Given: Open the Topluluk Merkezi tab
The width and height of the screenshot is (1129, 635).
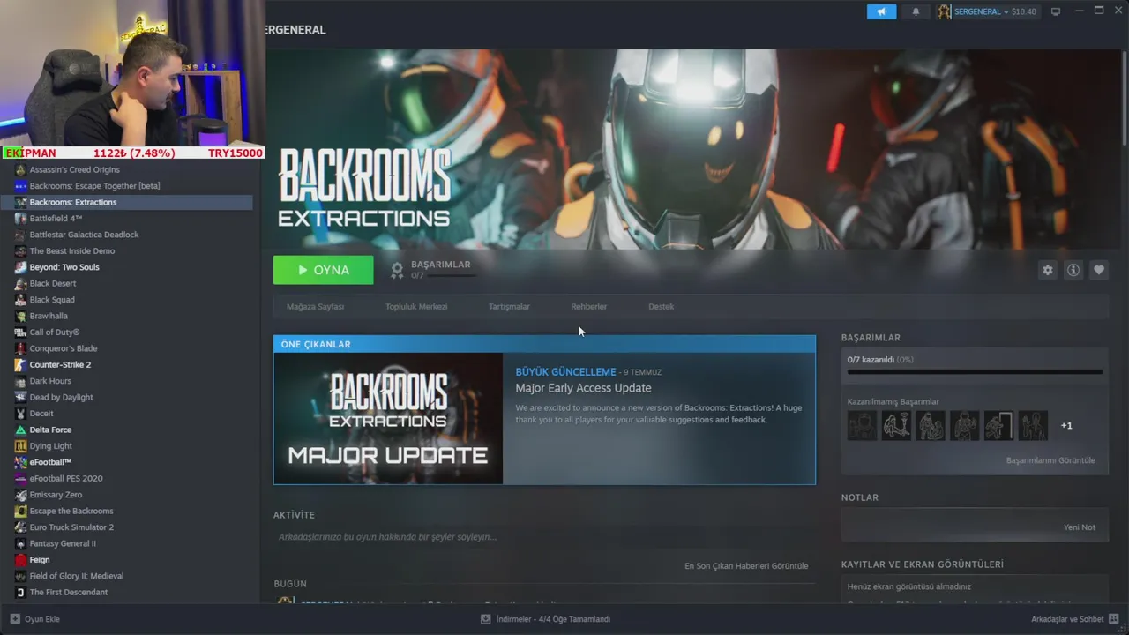Looking at the screenshot, I should pos(416,307).
